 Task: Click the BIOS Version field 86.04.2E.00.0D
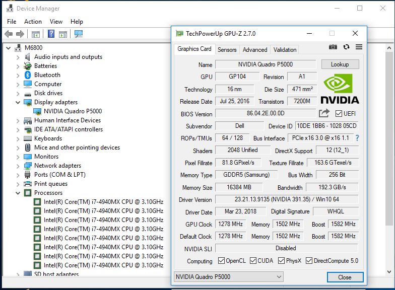(266, 113)
